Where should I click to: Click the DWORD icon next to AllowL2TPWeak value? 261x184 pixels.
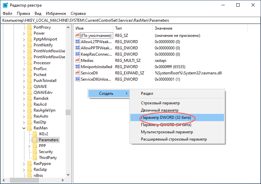[78, 41]
